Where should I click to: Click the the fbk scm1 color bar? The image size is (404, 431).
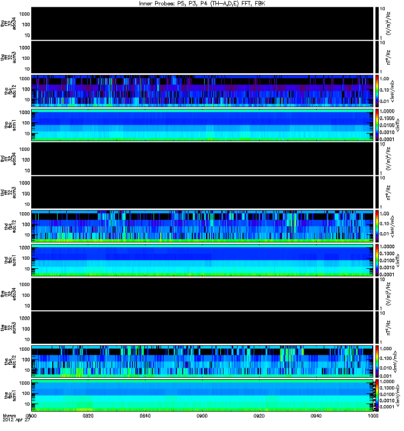[377, 395]
